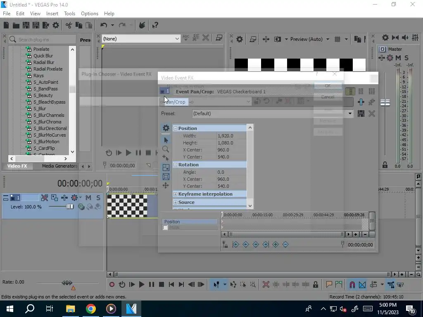The image size is (423, 317).
Task: Select the Normal Edit arrow tool in Pan/Crop
Action: click(166, 140)
